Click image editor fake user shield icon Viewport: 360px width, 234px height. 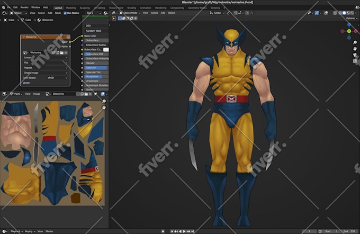[x=78, y=94]
